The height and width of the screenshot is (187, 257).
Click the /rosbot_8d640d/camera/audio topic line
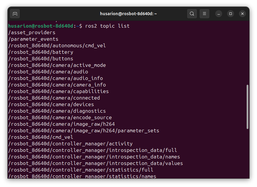48,72
